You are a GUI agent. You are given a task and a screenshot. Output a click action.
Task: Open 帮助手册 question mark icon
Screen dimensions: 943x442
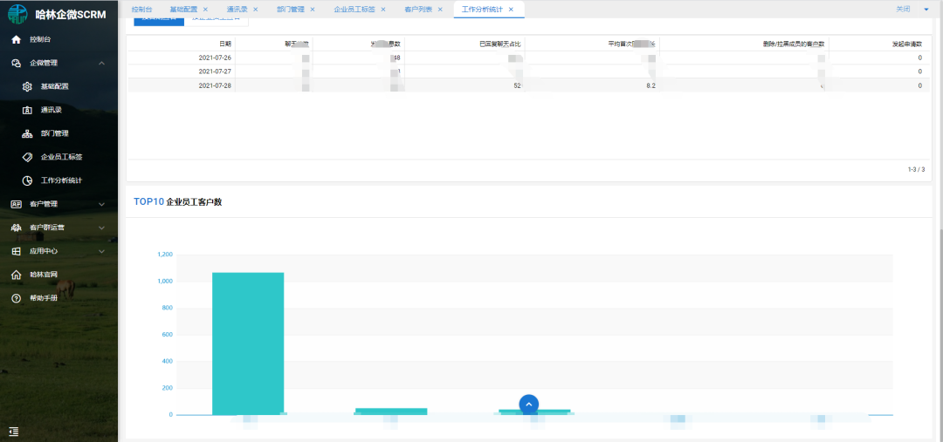click(16, 298)
